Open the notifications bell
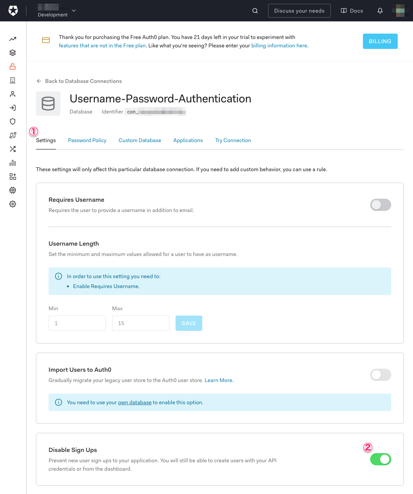 (x=380, y=11)
